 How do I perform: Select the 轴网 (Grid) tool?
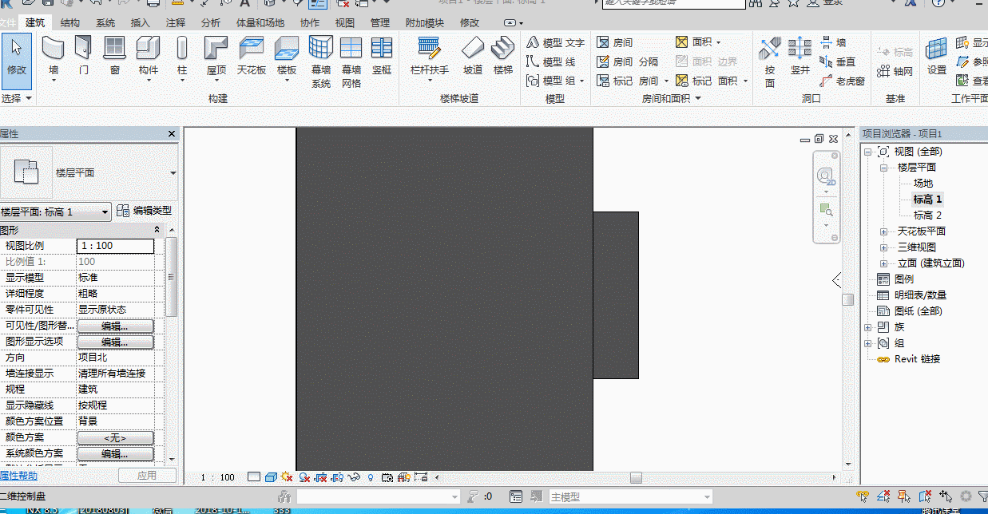coord(895,71)
